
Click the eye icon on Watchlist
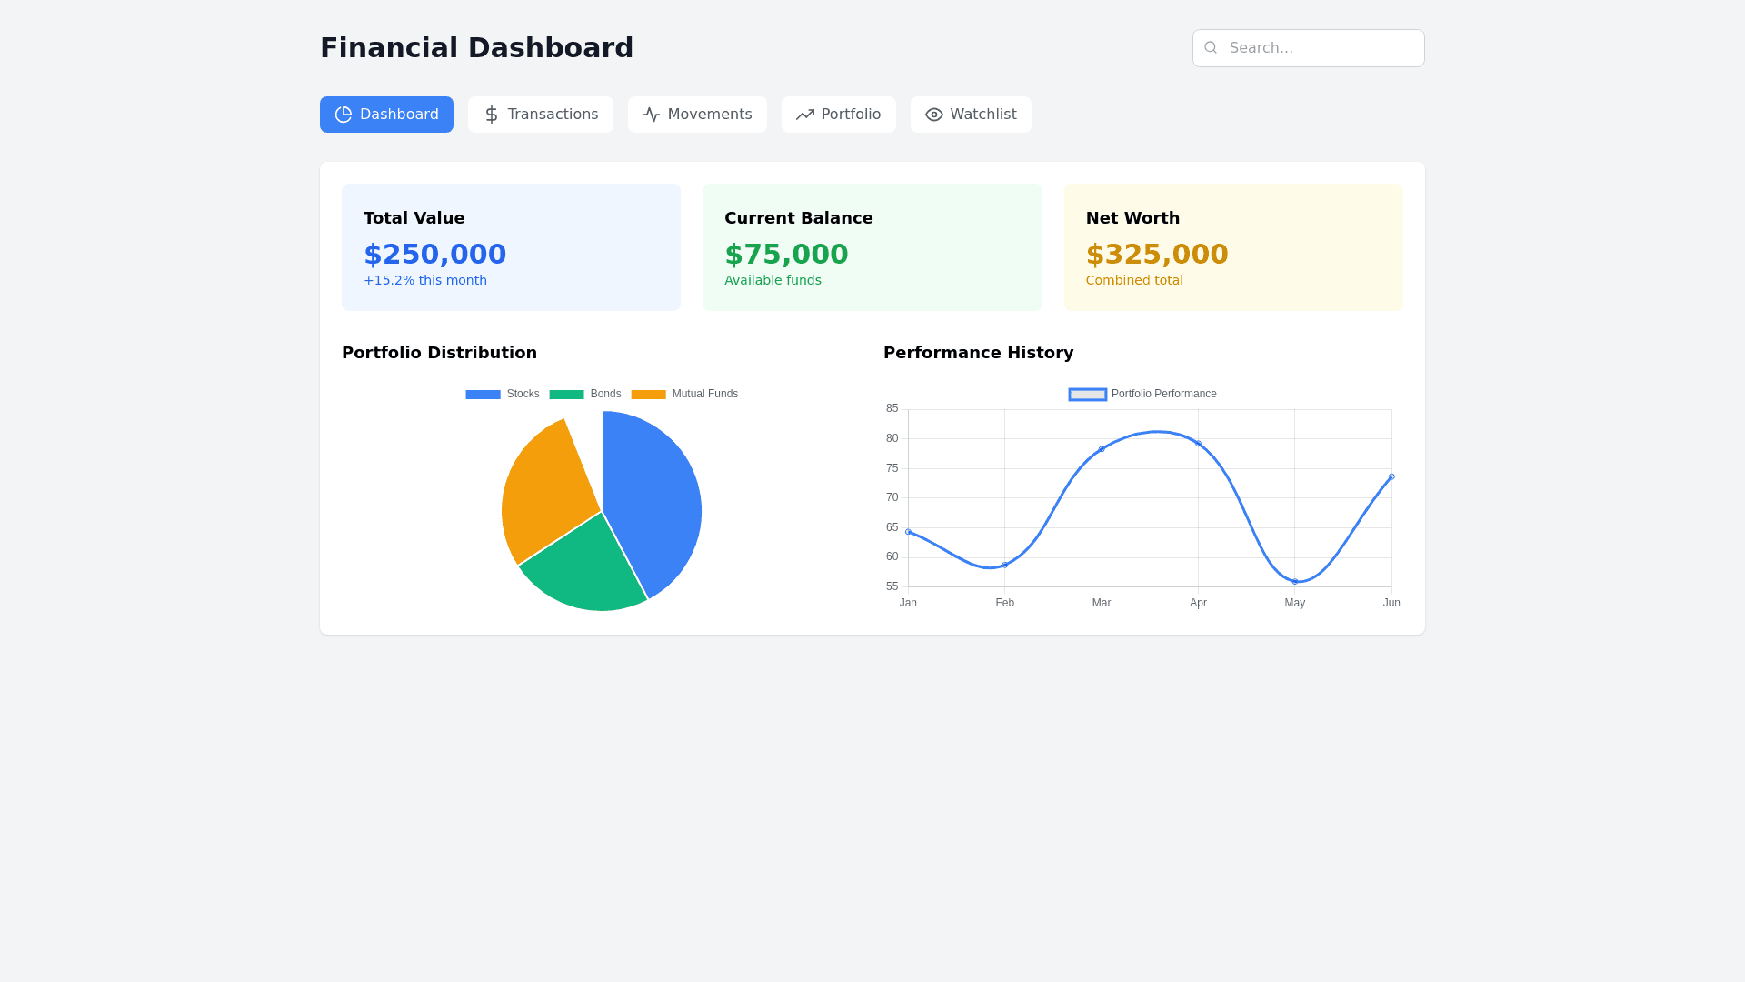pos(934,115)
